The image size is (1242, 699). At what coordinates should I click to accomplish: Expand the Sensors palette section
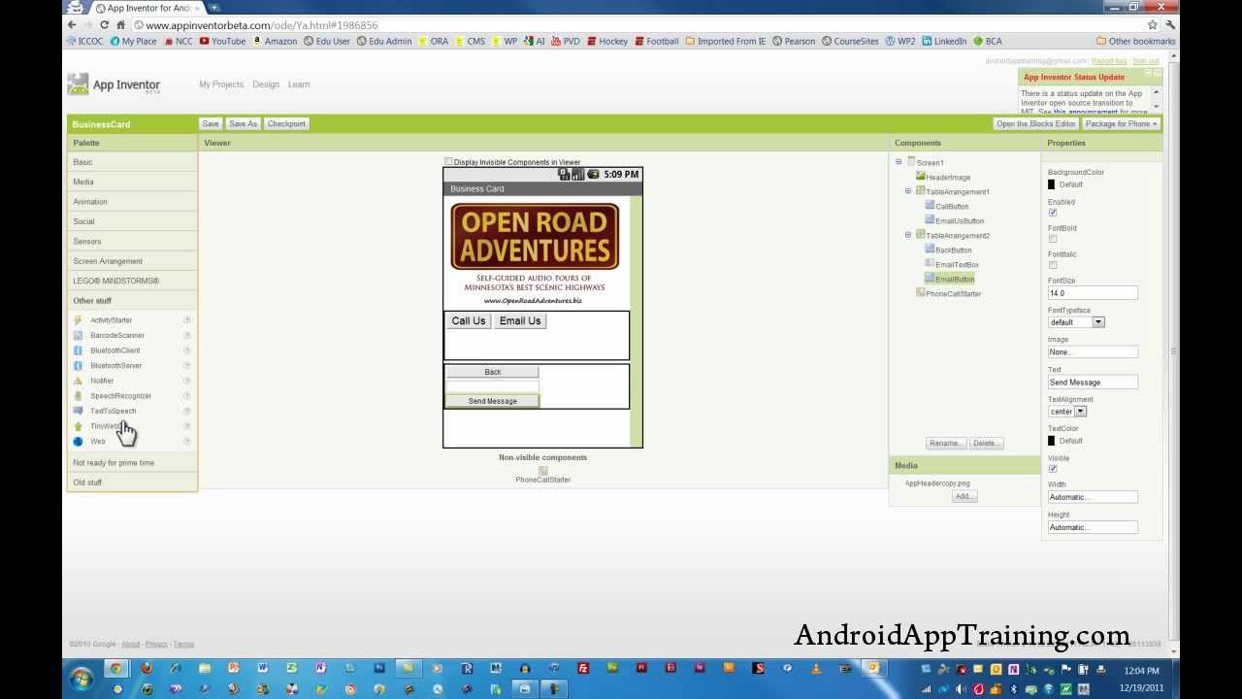[x=132, y=242]
